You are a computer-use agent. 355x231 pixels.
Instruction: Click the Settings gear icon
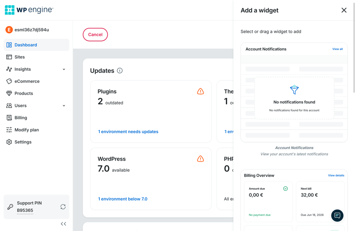tap(9, 142)
